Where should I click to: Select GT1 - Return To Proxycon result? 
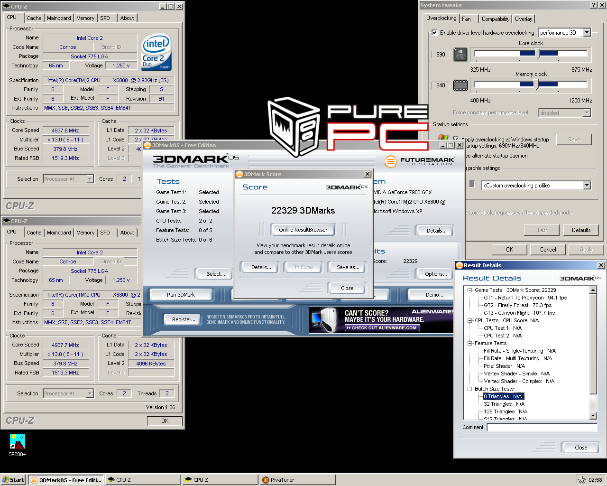click(x=525, y=298)
